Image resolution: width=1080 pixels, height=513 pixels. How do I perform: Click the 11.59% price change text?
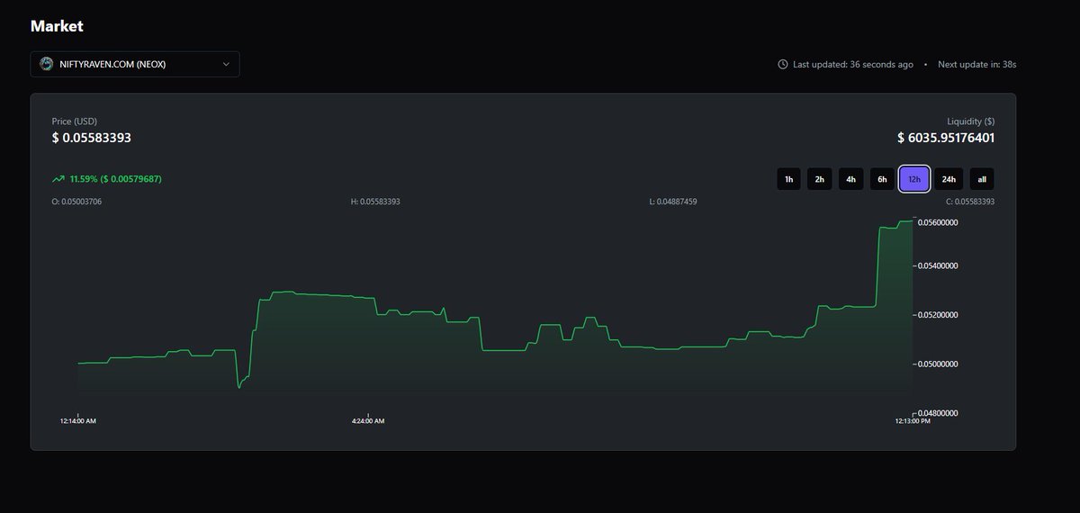(115, 179)
